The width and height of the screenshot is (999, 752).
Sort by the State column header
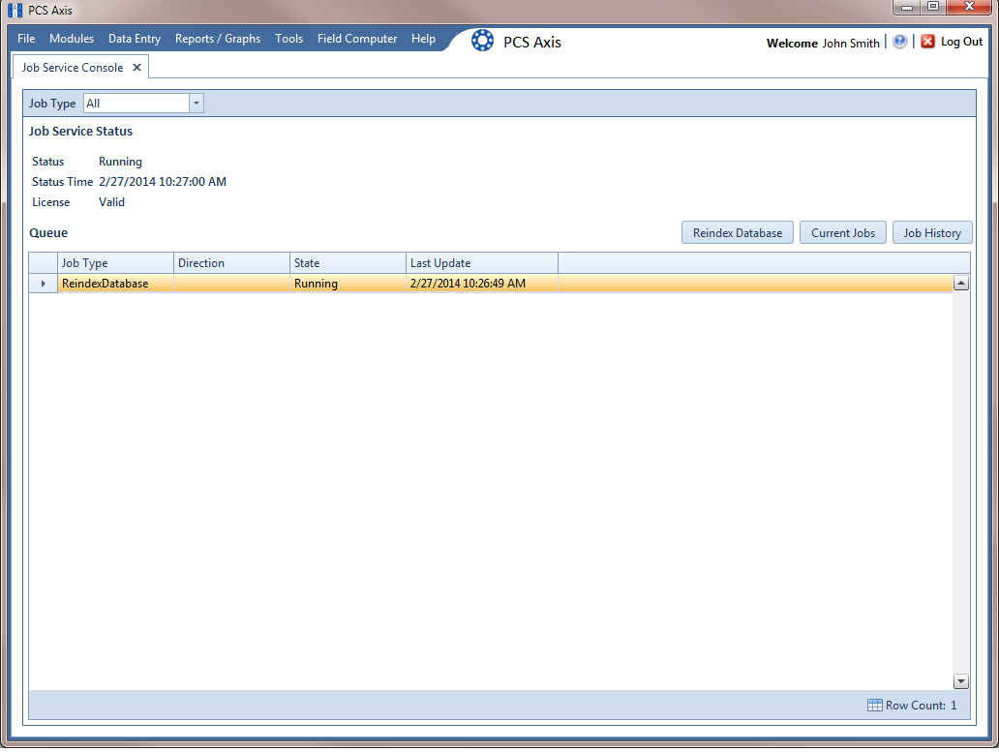(x=348, y=263)
